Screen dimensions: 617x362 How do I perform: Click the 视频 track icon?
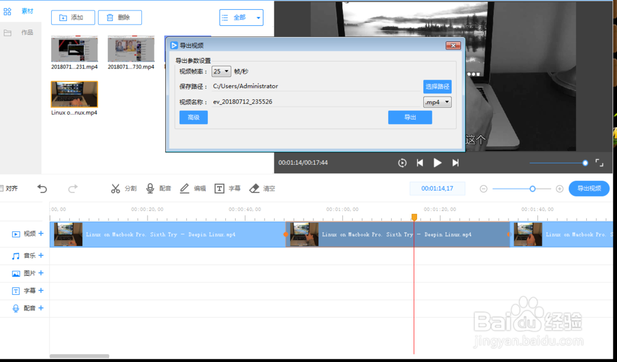click(16, 234)
